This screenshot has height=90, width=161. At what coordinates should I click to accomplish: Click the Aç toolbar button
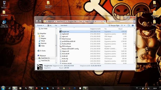[49, 25]
